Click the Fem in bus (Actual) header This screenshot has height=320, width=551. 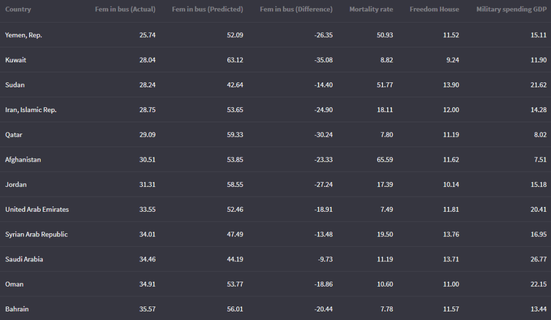(125, 9)
